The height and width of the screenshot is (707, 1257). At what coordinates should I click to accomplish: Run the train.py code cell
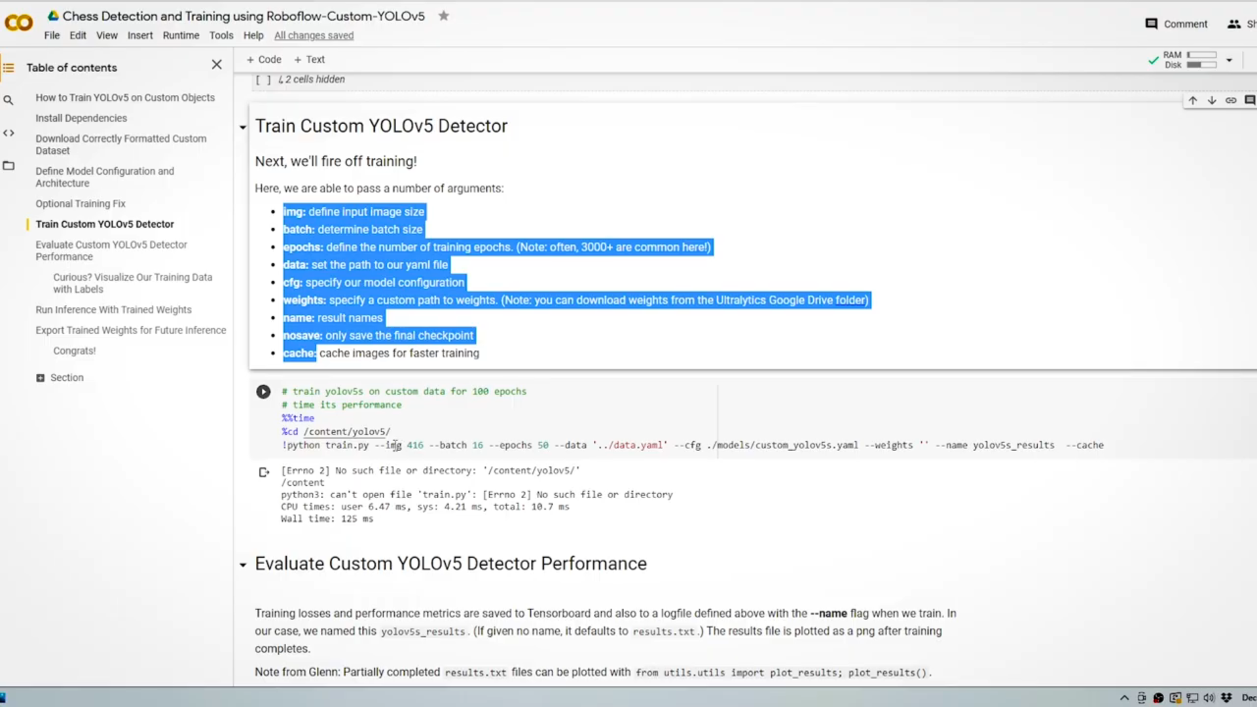point(263,391)
